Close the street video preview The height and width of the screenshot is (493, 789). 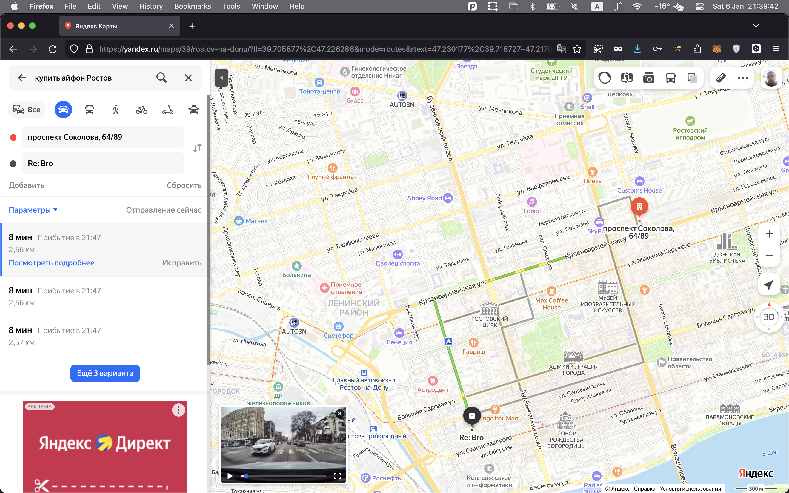click(340, 414)
